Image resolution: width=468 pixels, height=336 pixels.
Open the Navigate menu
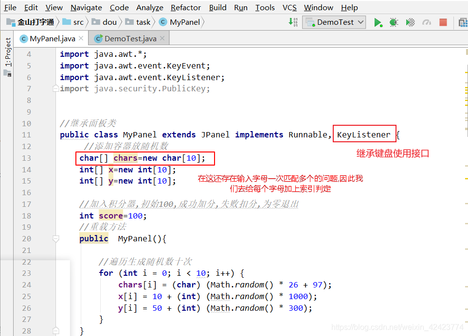[x=86, y=7]
